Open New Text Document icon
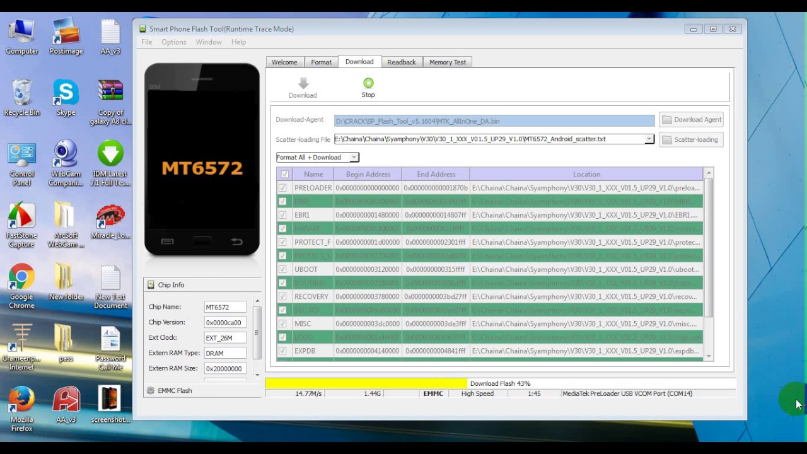This screenshot has width=807, height=454. click(x=110, y=287)
